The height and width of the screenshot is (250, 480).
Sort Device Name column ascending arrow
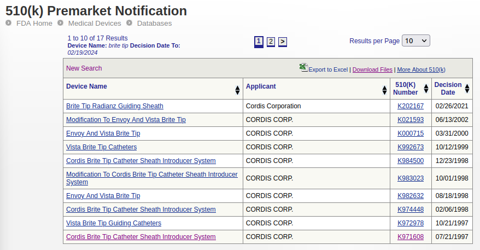(x=237, y=88)
